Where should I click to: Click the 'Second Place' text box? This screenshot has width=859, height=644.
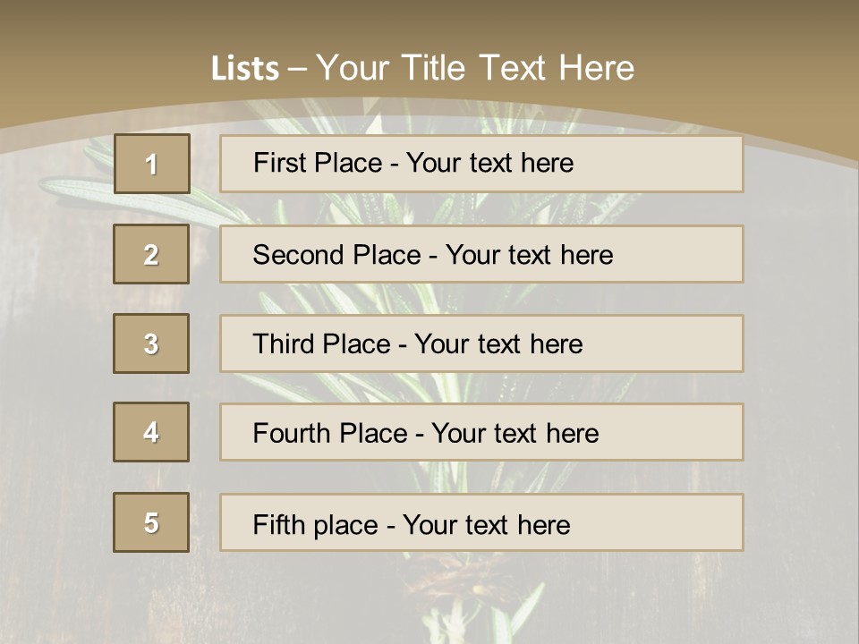coord(481,254)
